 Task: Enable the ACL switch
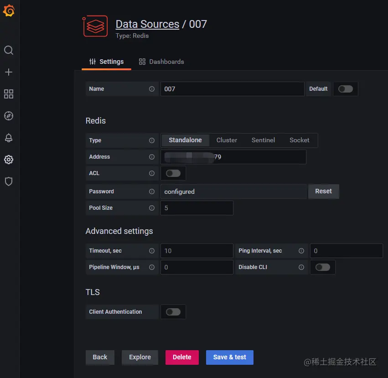click(173, 173)
